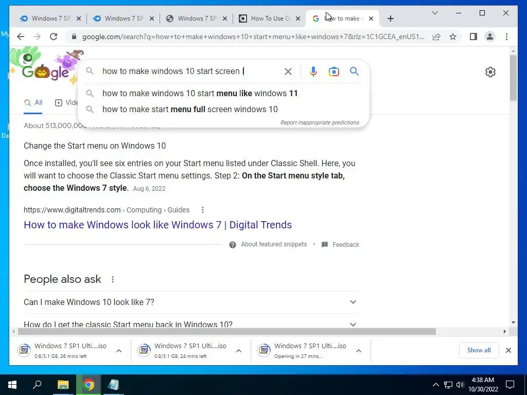Click About featured snippets link
Screen dimensions: 527x395
click(x=274, y=244)
